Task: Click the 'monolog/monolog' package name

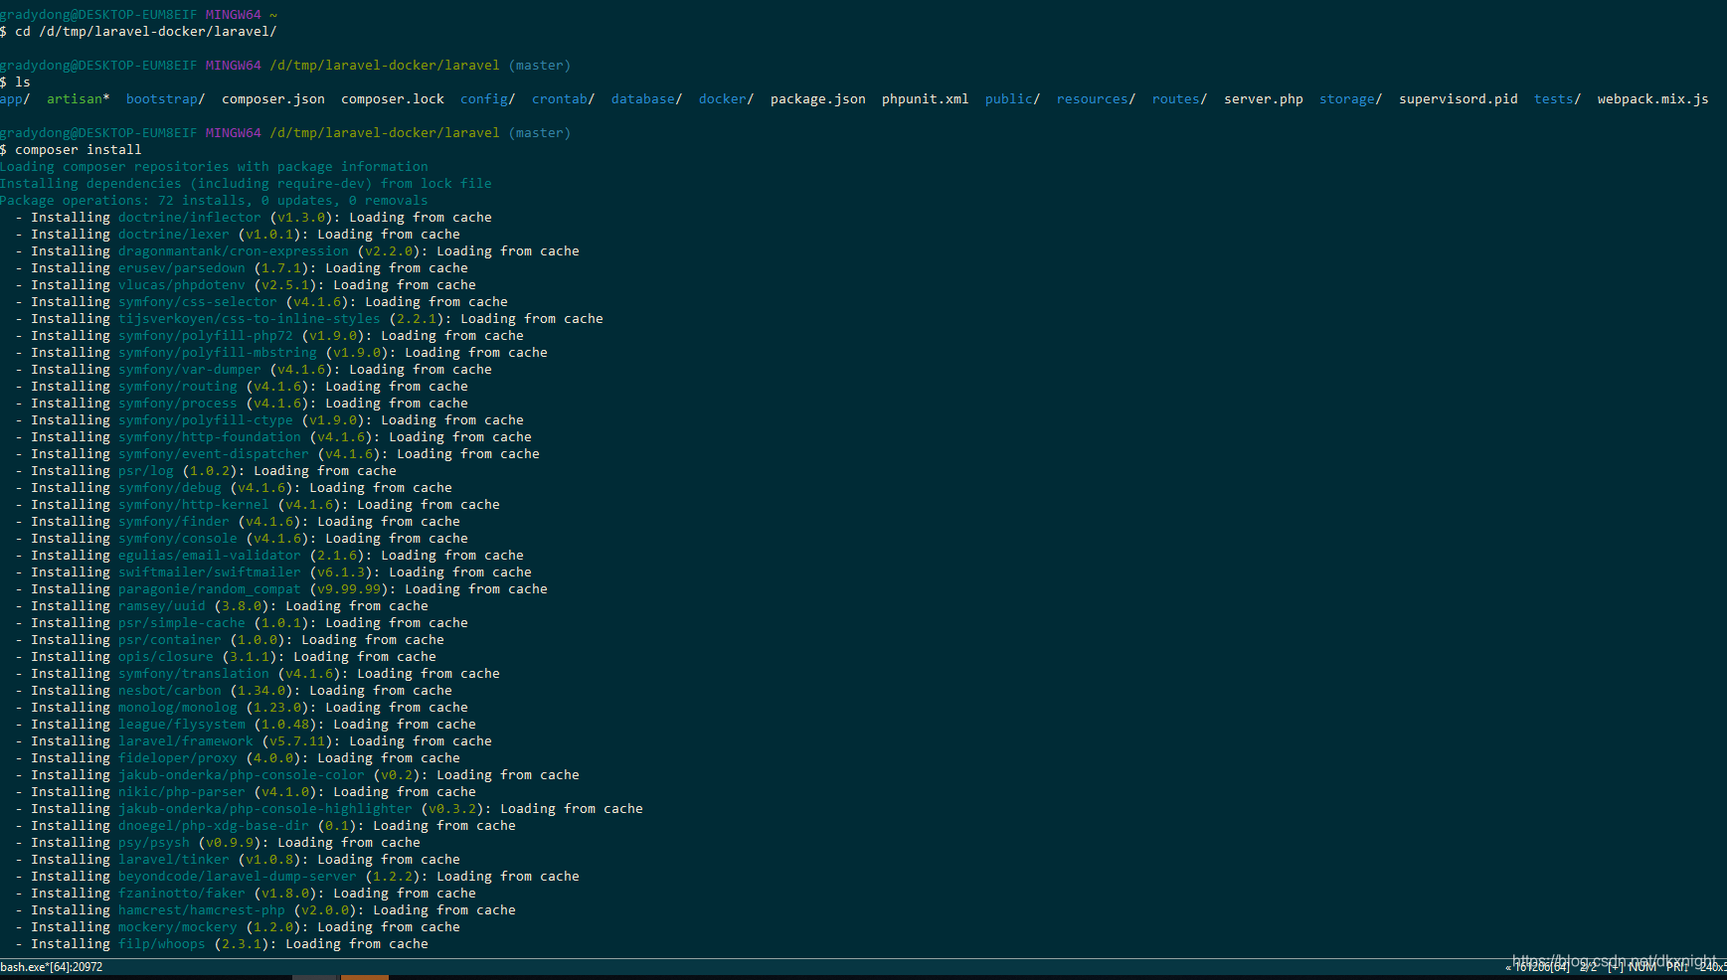Action: [x=178, y=708]
